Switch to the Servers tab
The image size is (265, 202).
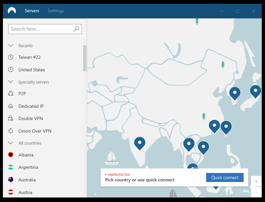pos(32,11)
